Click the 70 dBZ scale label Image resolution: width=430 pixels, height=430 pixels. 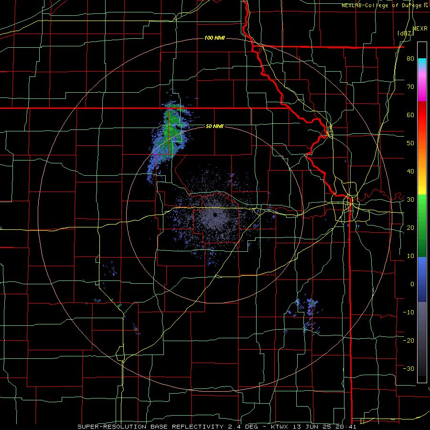(410, 87)
